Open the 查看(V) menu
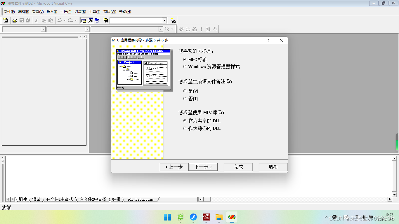The image size is (399, 224). [x=38, y=12]
